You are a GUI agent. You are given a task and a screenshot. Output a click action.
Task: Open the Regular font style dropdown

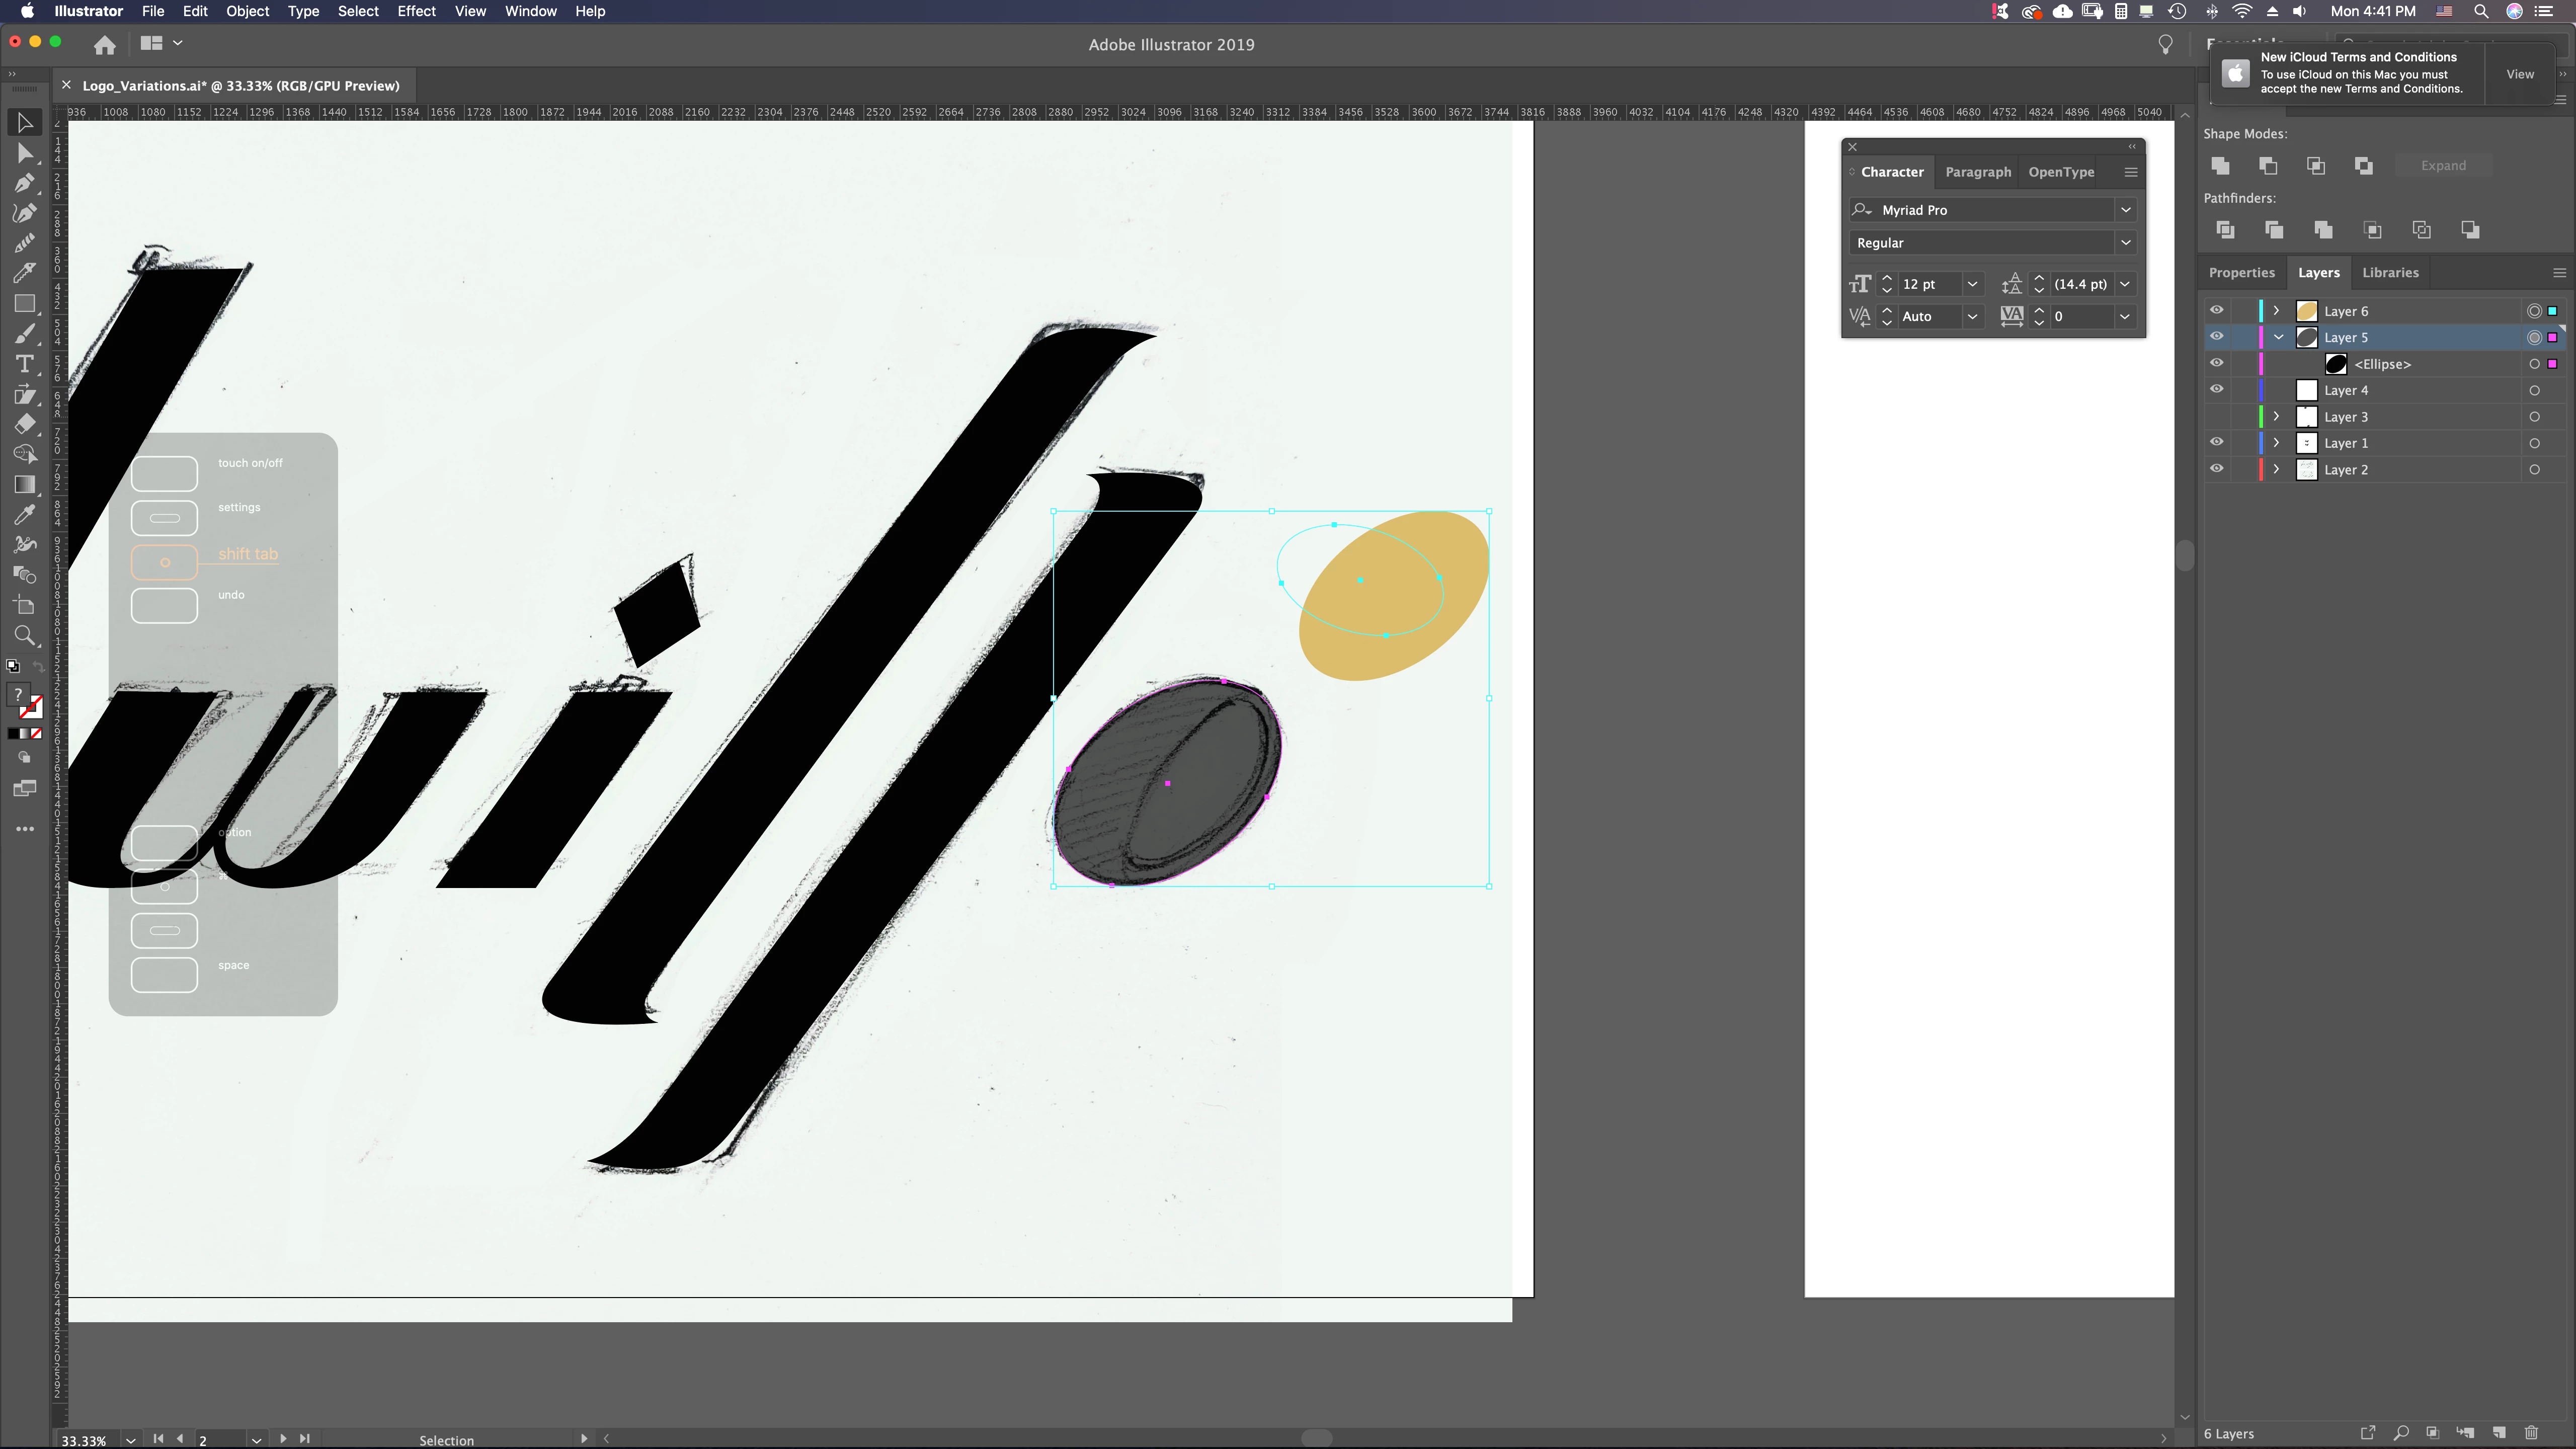coord(2125,243)
